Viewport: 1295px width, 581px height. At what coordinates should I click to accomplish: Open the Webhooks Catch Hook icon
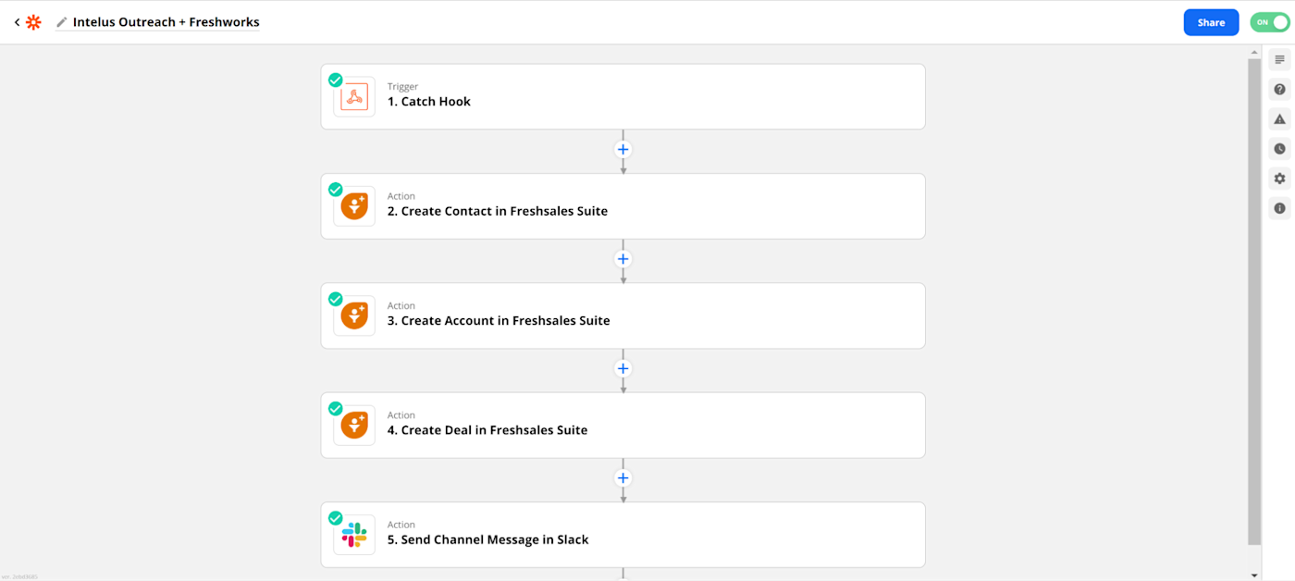354,97
